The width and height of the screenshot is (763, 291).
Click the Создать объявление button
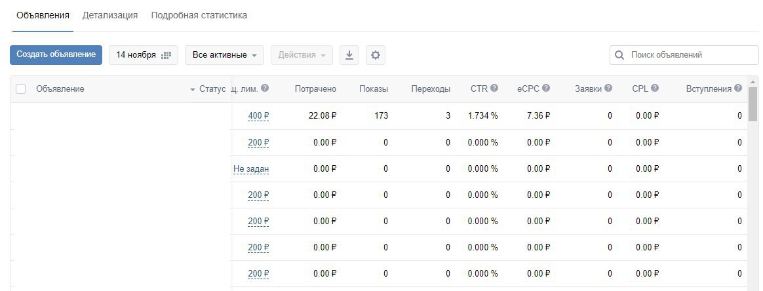tap(56, 54)
